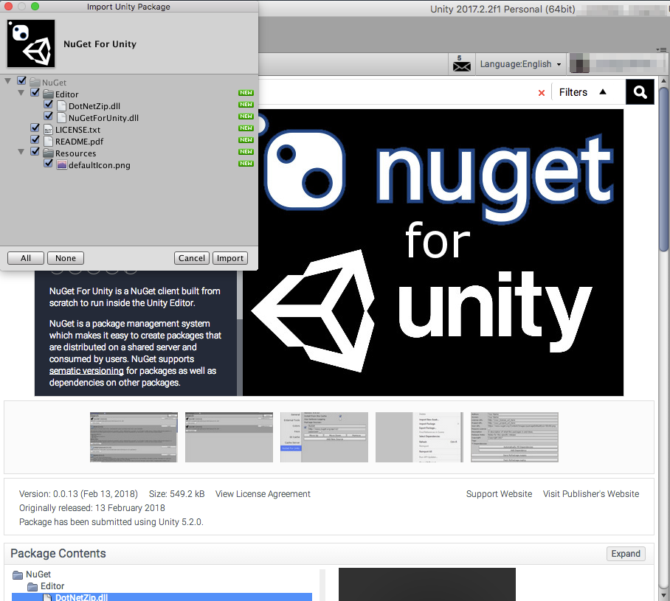Viewport: 670px width, 601px height.
Task: Click the Editor folder icon in the import tree
Action: [48, 93]
